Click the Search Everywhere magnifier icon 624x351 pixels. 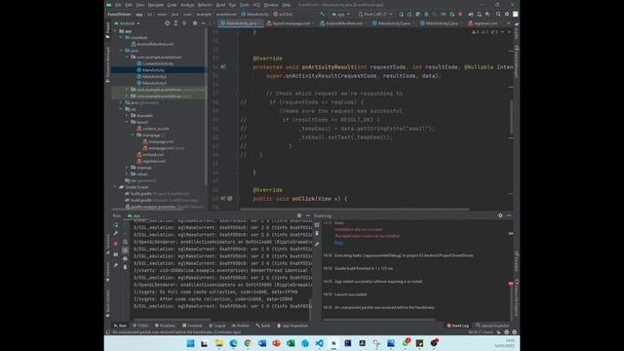[x=498, y=15]
